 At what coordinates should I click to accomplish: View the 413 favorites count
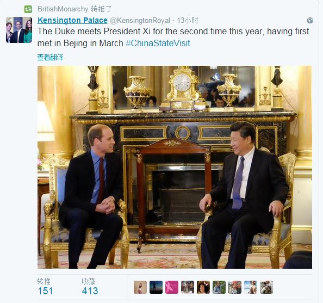click(90, 291)
